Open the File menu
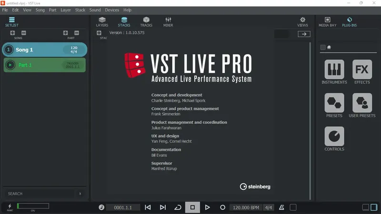This screenshot has height=214, width=381. click(x=5, y=10)
